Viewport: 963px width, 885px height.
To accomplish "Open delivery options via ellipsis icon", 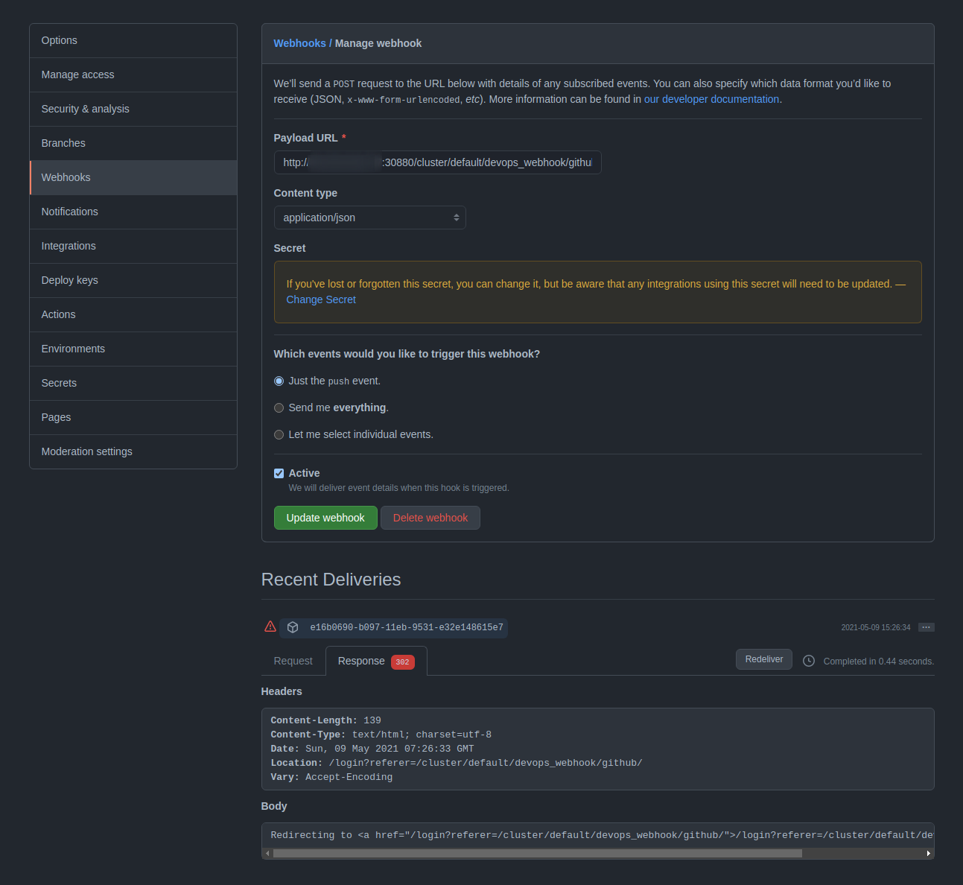I will pyautogui.click(x=926, y=627).
